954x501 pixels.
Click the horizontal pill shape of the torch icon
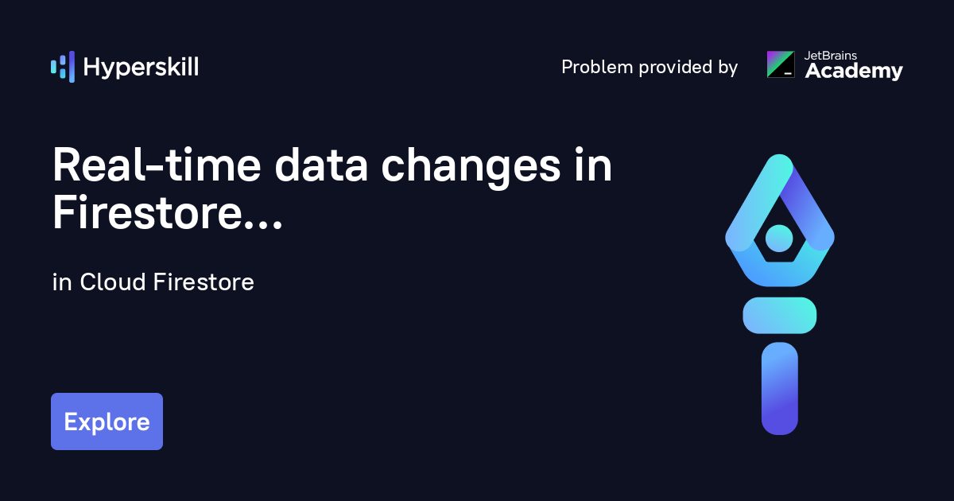coord(780,315)
